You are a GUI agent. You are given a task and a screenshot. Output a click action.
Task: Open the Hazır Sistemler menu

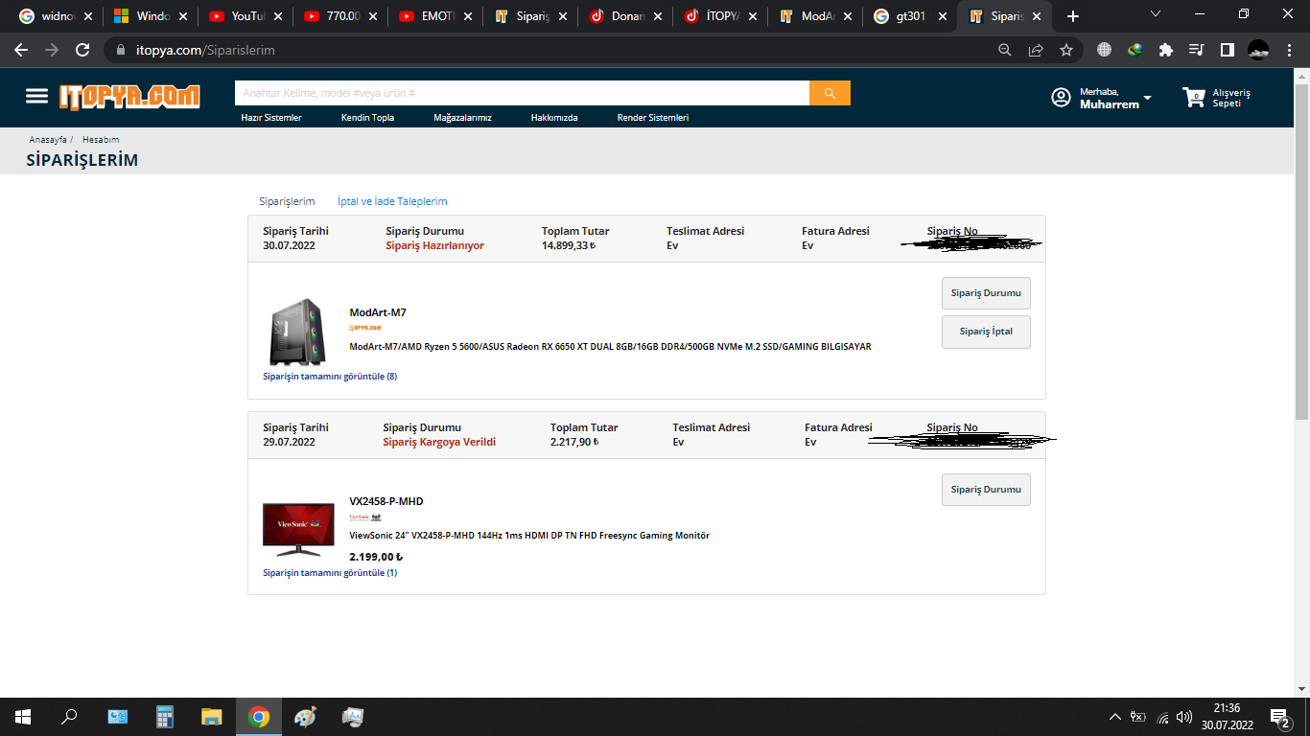click(271, 118)
